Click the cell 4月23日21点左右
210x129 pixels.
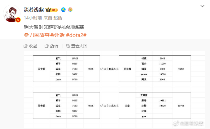point(109,106)
